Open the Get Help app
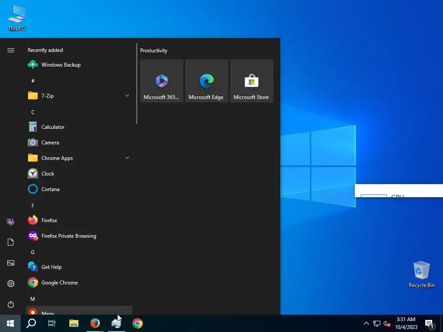The height and width of the screenshot is (332, 443). (x=79, y=267)
